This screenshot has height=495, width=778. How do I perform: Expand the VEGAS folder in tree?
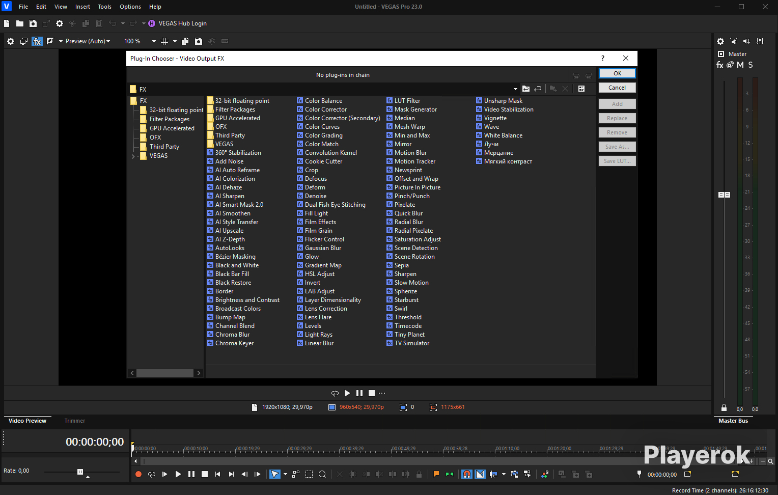[133, 156]
